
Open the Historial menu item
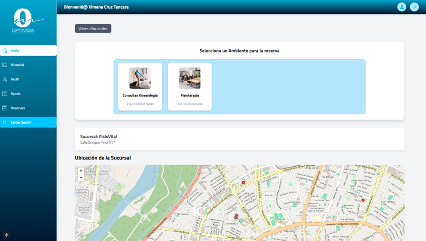tap(17, 65)
